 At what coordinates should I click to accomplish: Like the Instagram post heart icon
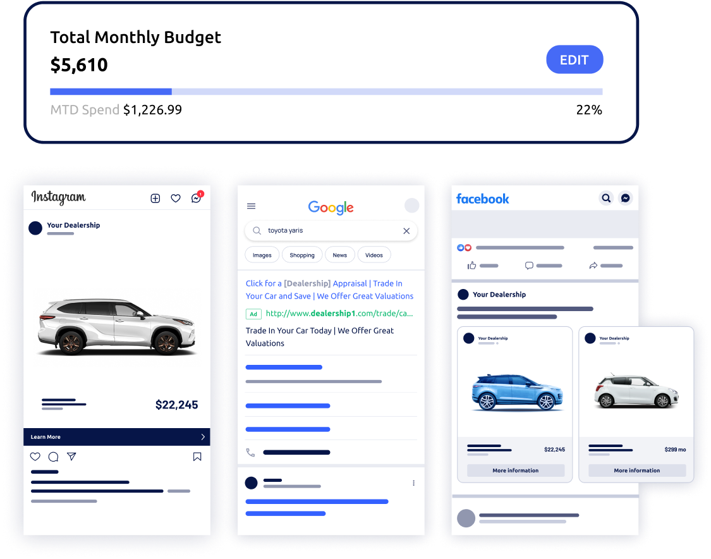35,457
